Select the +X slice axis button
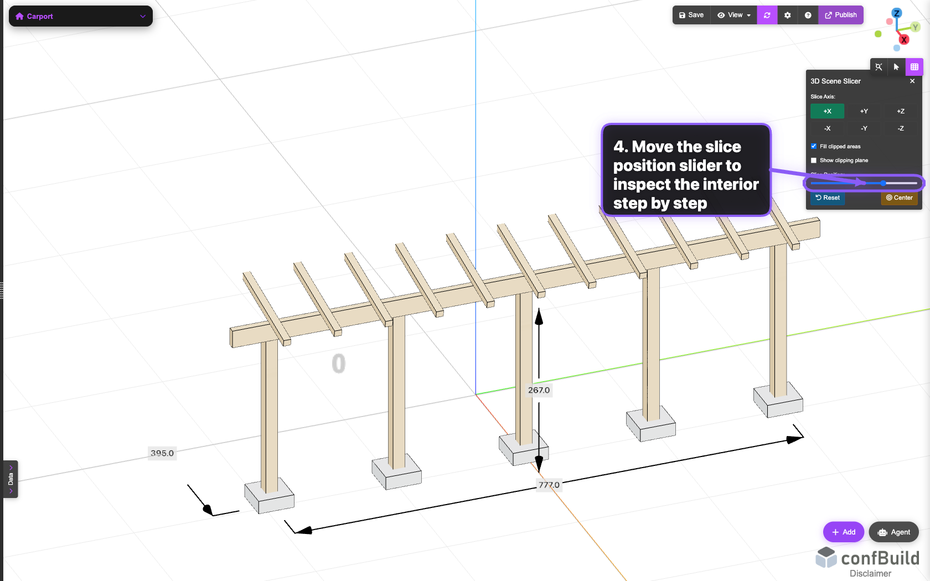This screenshot has height=581, width=930. (x=827, y=111)
